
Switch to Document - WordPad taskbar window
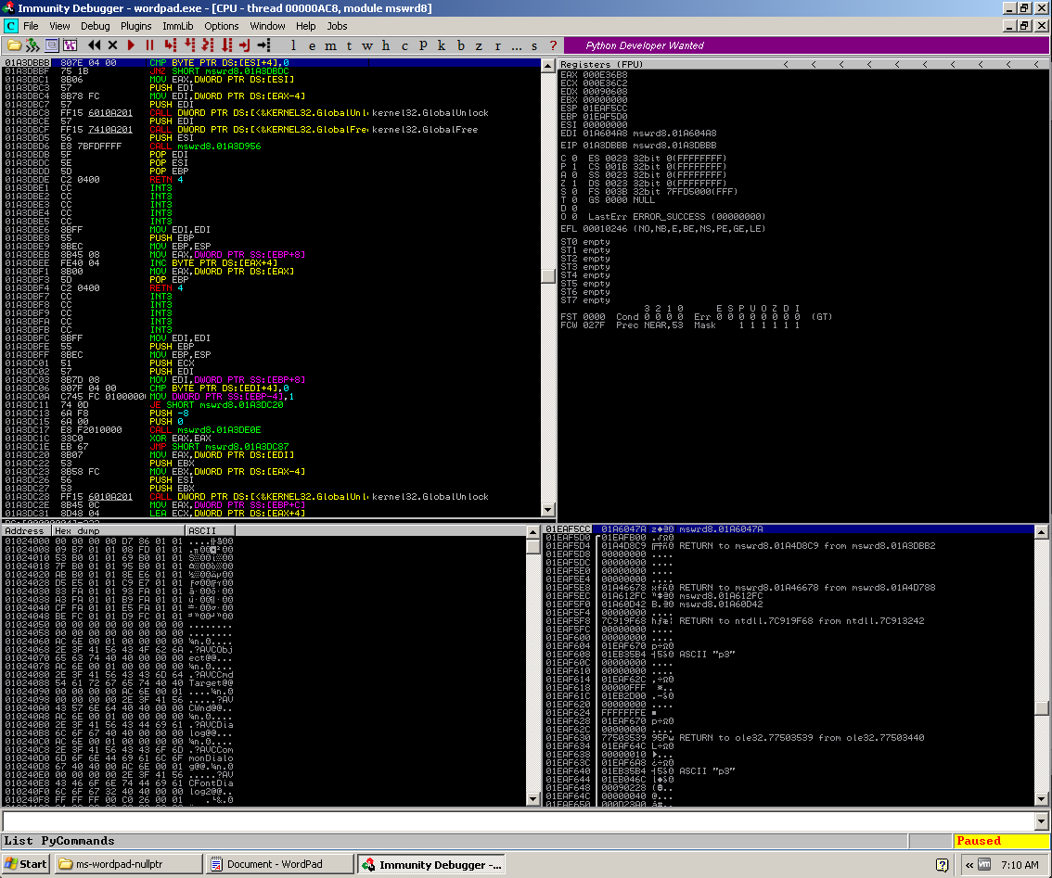(280, 865)
